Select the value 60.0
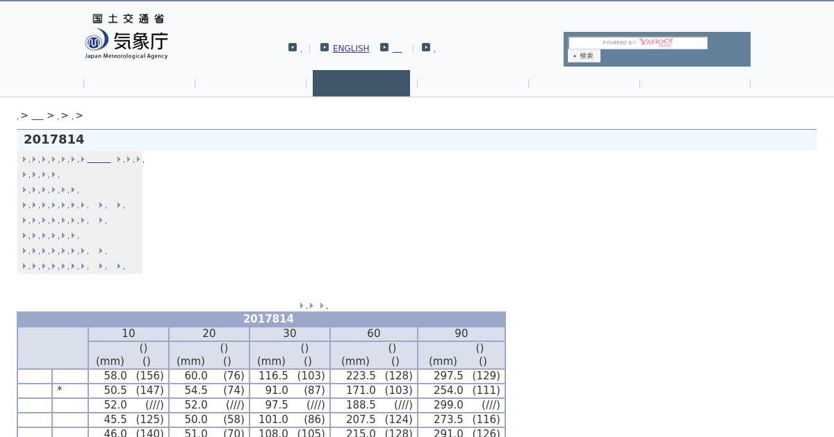 click(x=196, y=376)
